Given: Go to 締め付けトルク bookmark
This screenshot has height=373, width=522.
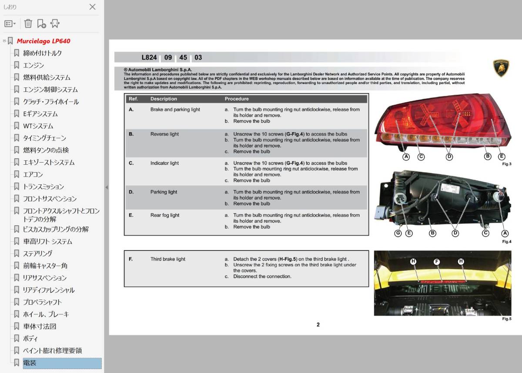Looking at the screenshot, I should click(x=43, y=53).
